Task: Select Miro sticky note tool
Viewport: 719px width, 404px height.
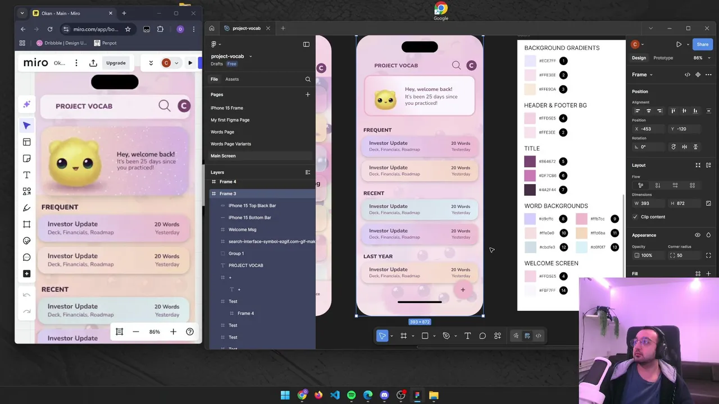Action: click(26, 158)
